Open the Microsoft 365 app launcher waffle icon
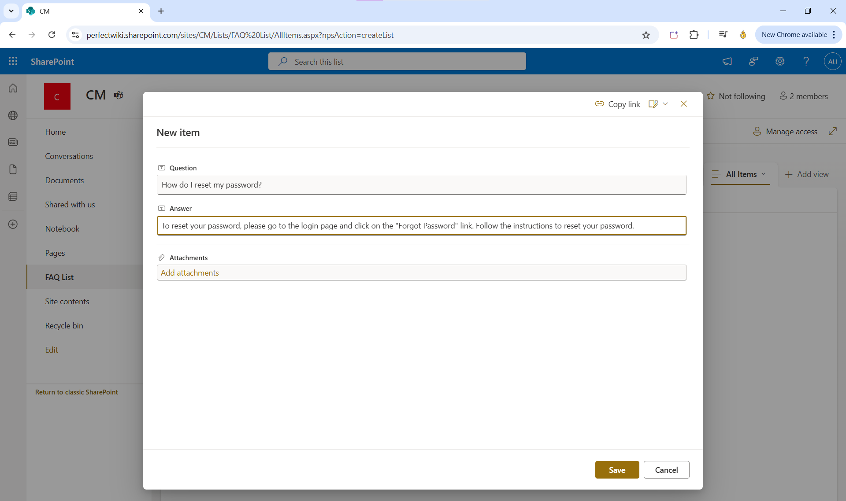The image size is (846, 501). [x=13, y=61]
